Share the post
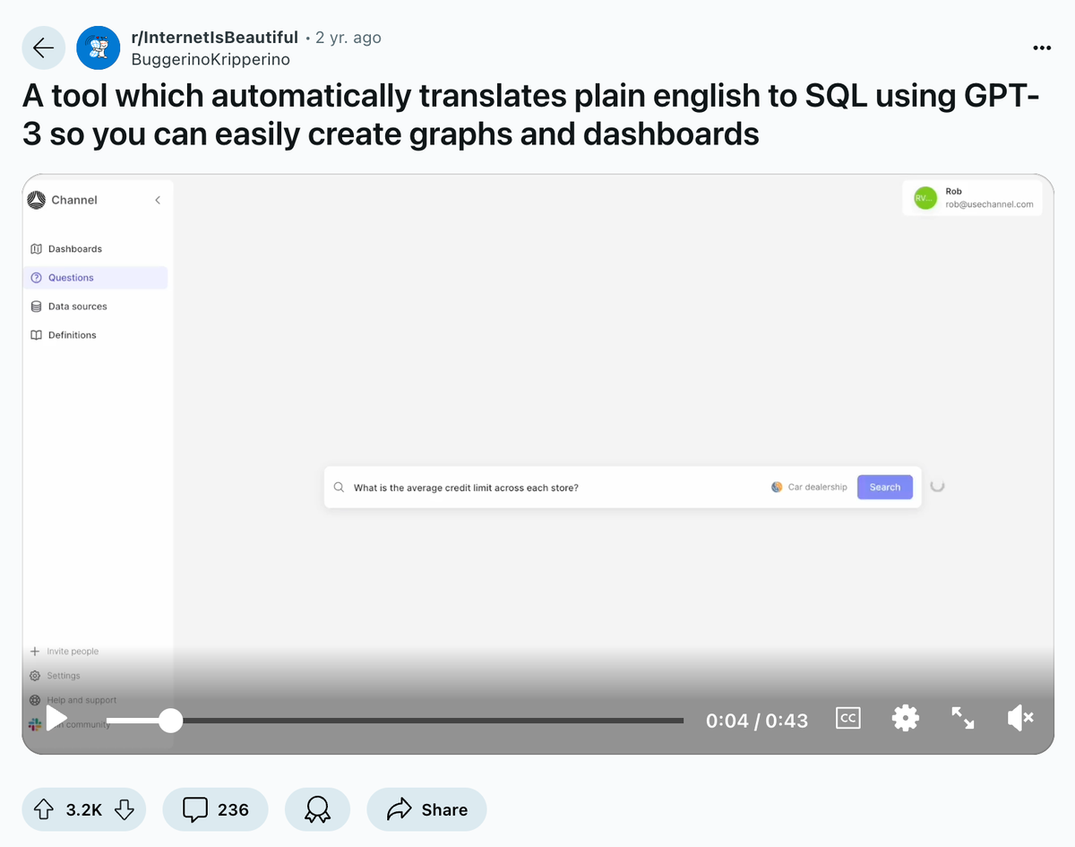Image resolution: width=1075 pixels, height=847 pixels. tap(426, 809)
